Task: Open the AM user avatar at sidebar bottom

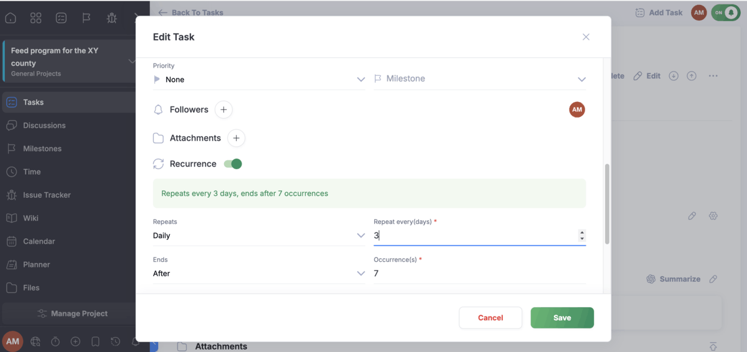Action: 12,341
